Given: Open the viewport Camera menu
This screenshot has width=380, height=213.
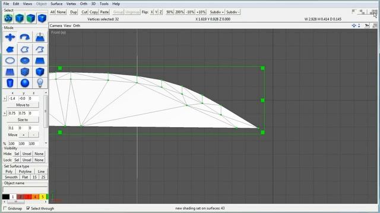Looking at the screenshot, I should [56, 25].
